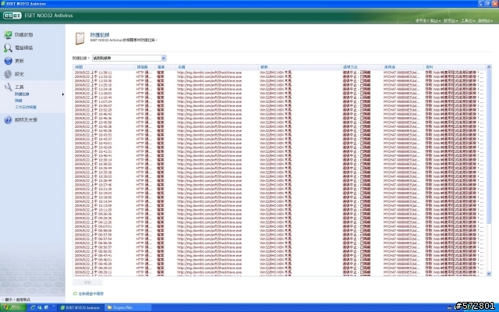Select the log entry timed 10:55:07

coord(279,106)
